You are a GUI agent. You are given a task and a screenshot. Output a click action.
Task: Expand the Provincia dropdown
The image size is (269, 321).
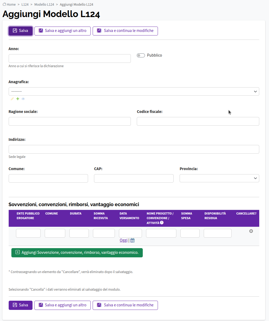click(219, 178)
